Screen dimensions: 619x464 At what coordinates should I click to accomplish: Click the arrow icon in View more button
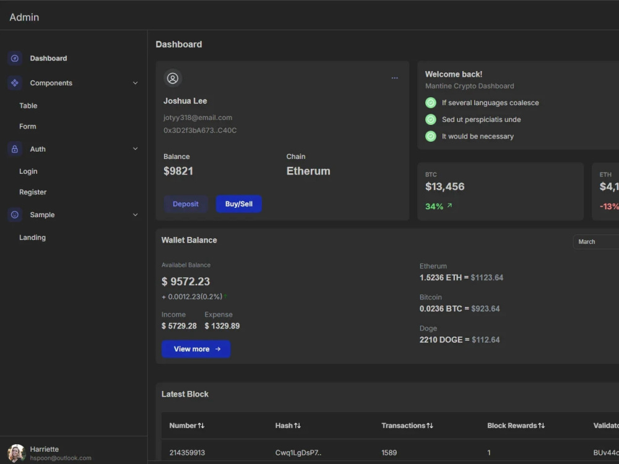[x=218, y=349]
